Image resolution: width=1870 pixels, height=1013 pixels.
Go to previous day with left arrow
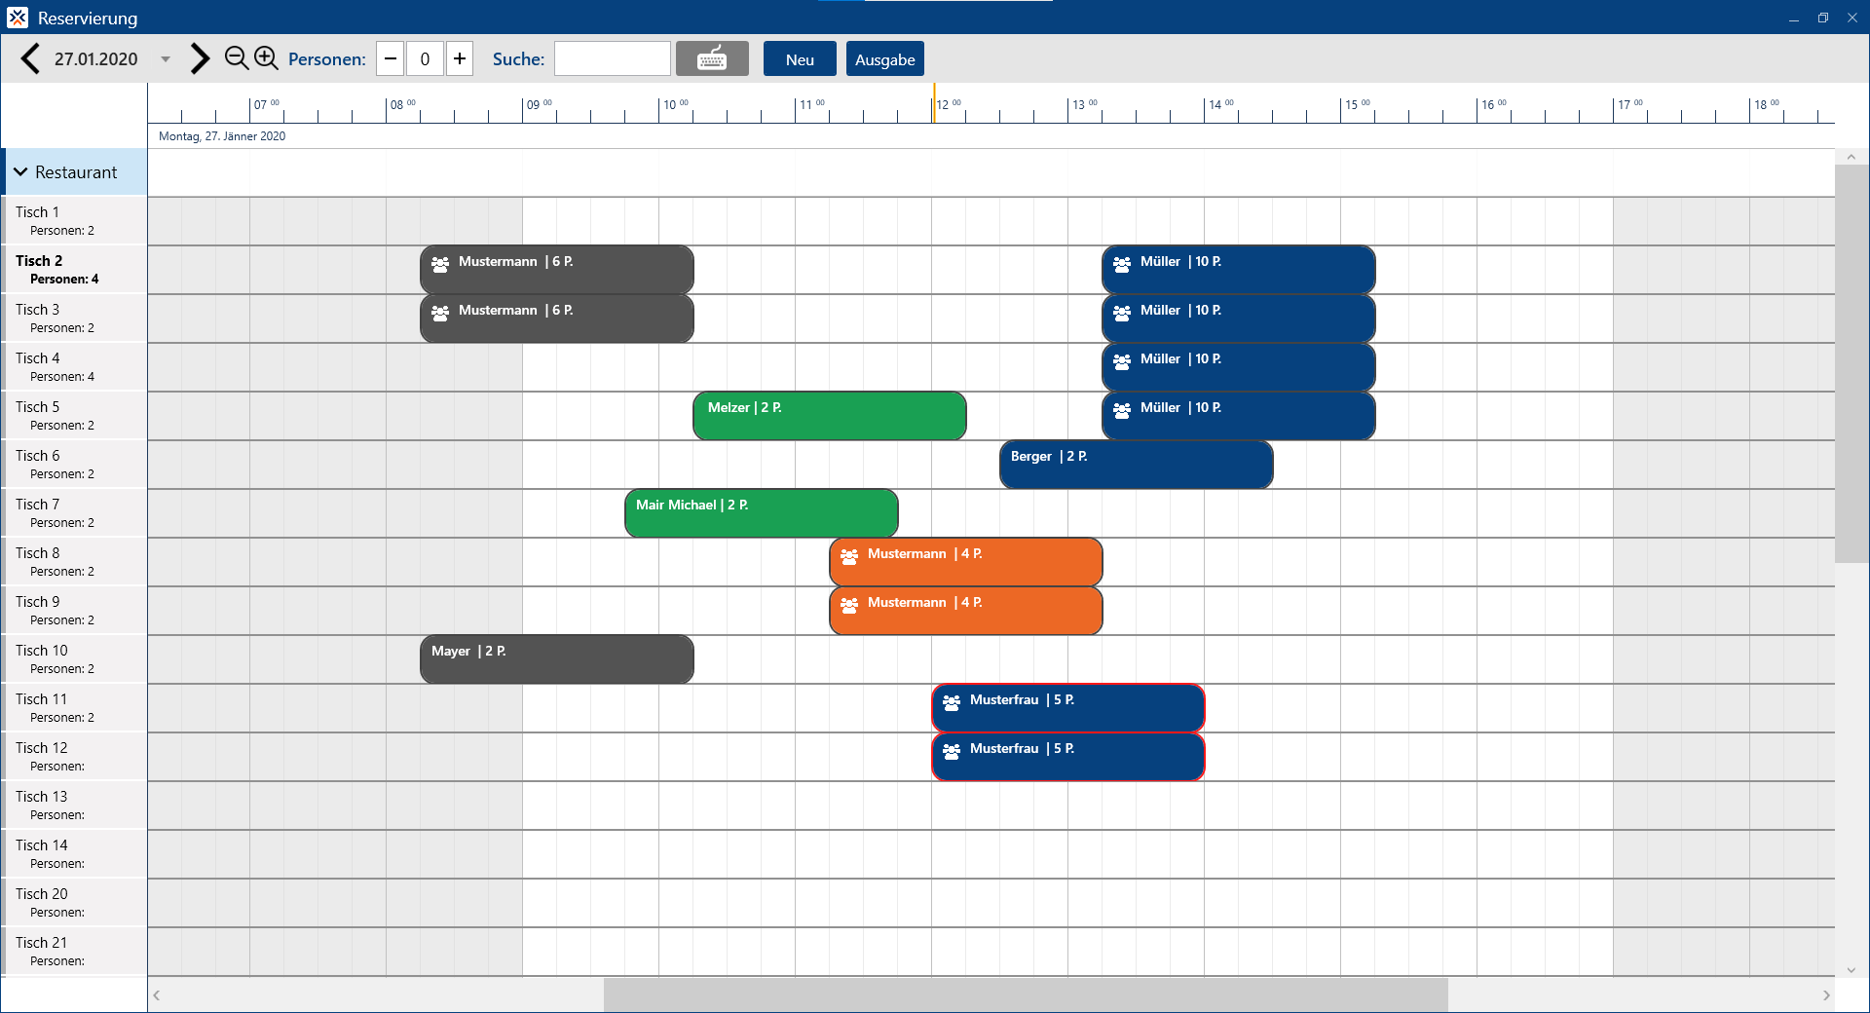pos(30,58)
